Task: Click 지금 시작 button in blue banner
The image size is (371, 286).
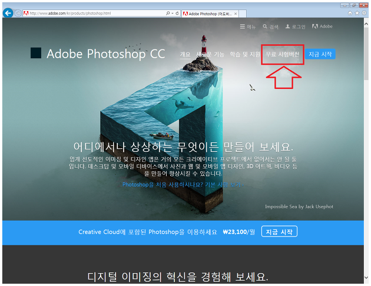Action: [279, 231]
